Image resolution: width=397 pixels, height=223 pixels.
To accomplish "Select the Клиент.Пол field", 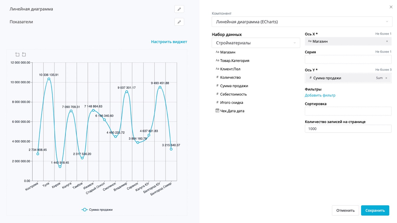I will click(230, 69).
